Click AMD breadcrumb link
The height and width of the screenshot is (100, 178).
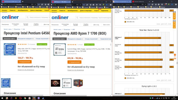tap(73, 29)
